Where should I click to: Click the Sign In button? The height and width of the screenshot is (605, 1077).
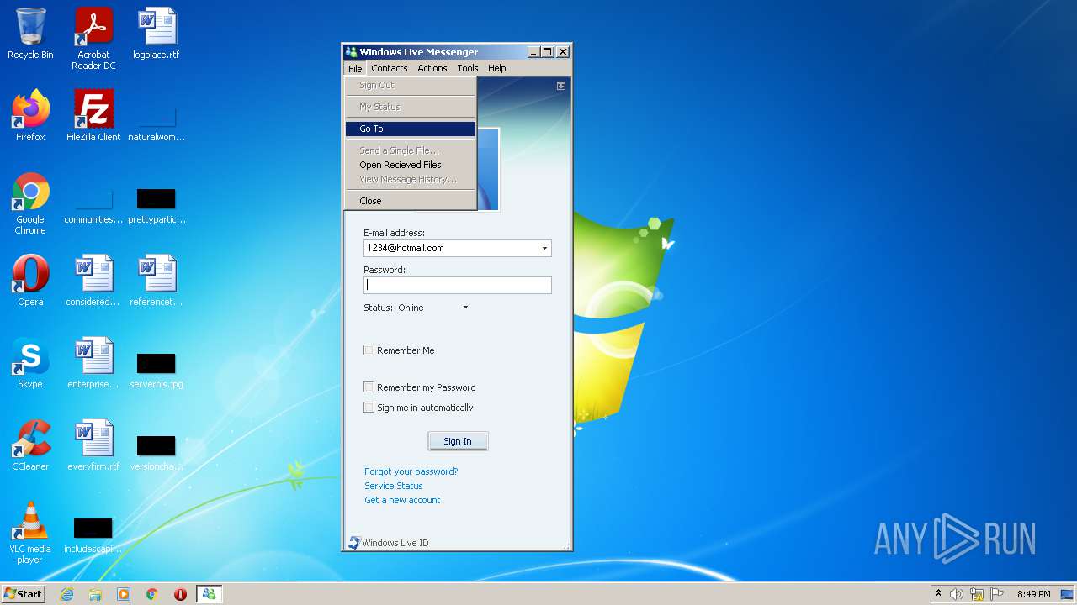pos(458,441)
